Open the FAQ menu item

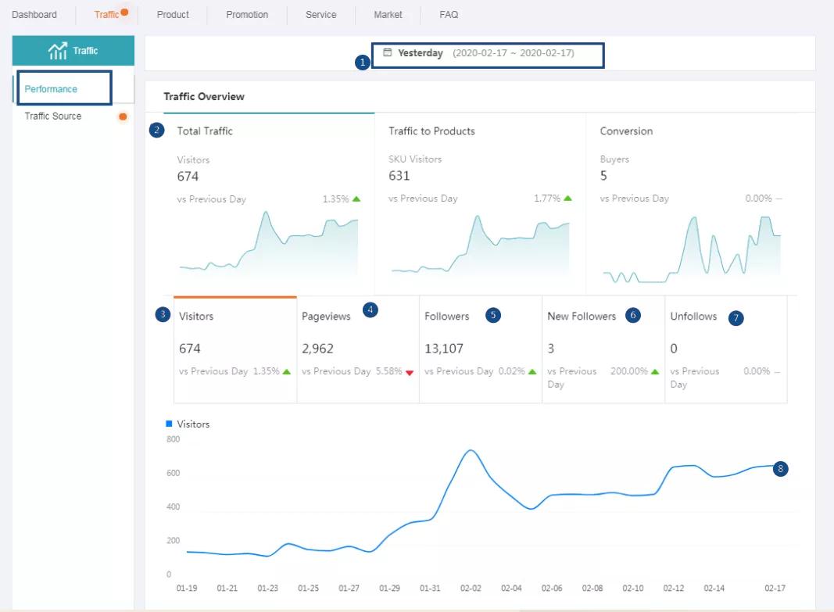pyautogui.click(x=449, y=15)
